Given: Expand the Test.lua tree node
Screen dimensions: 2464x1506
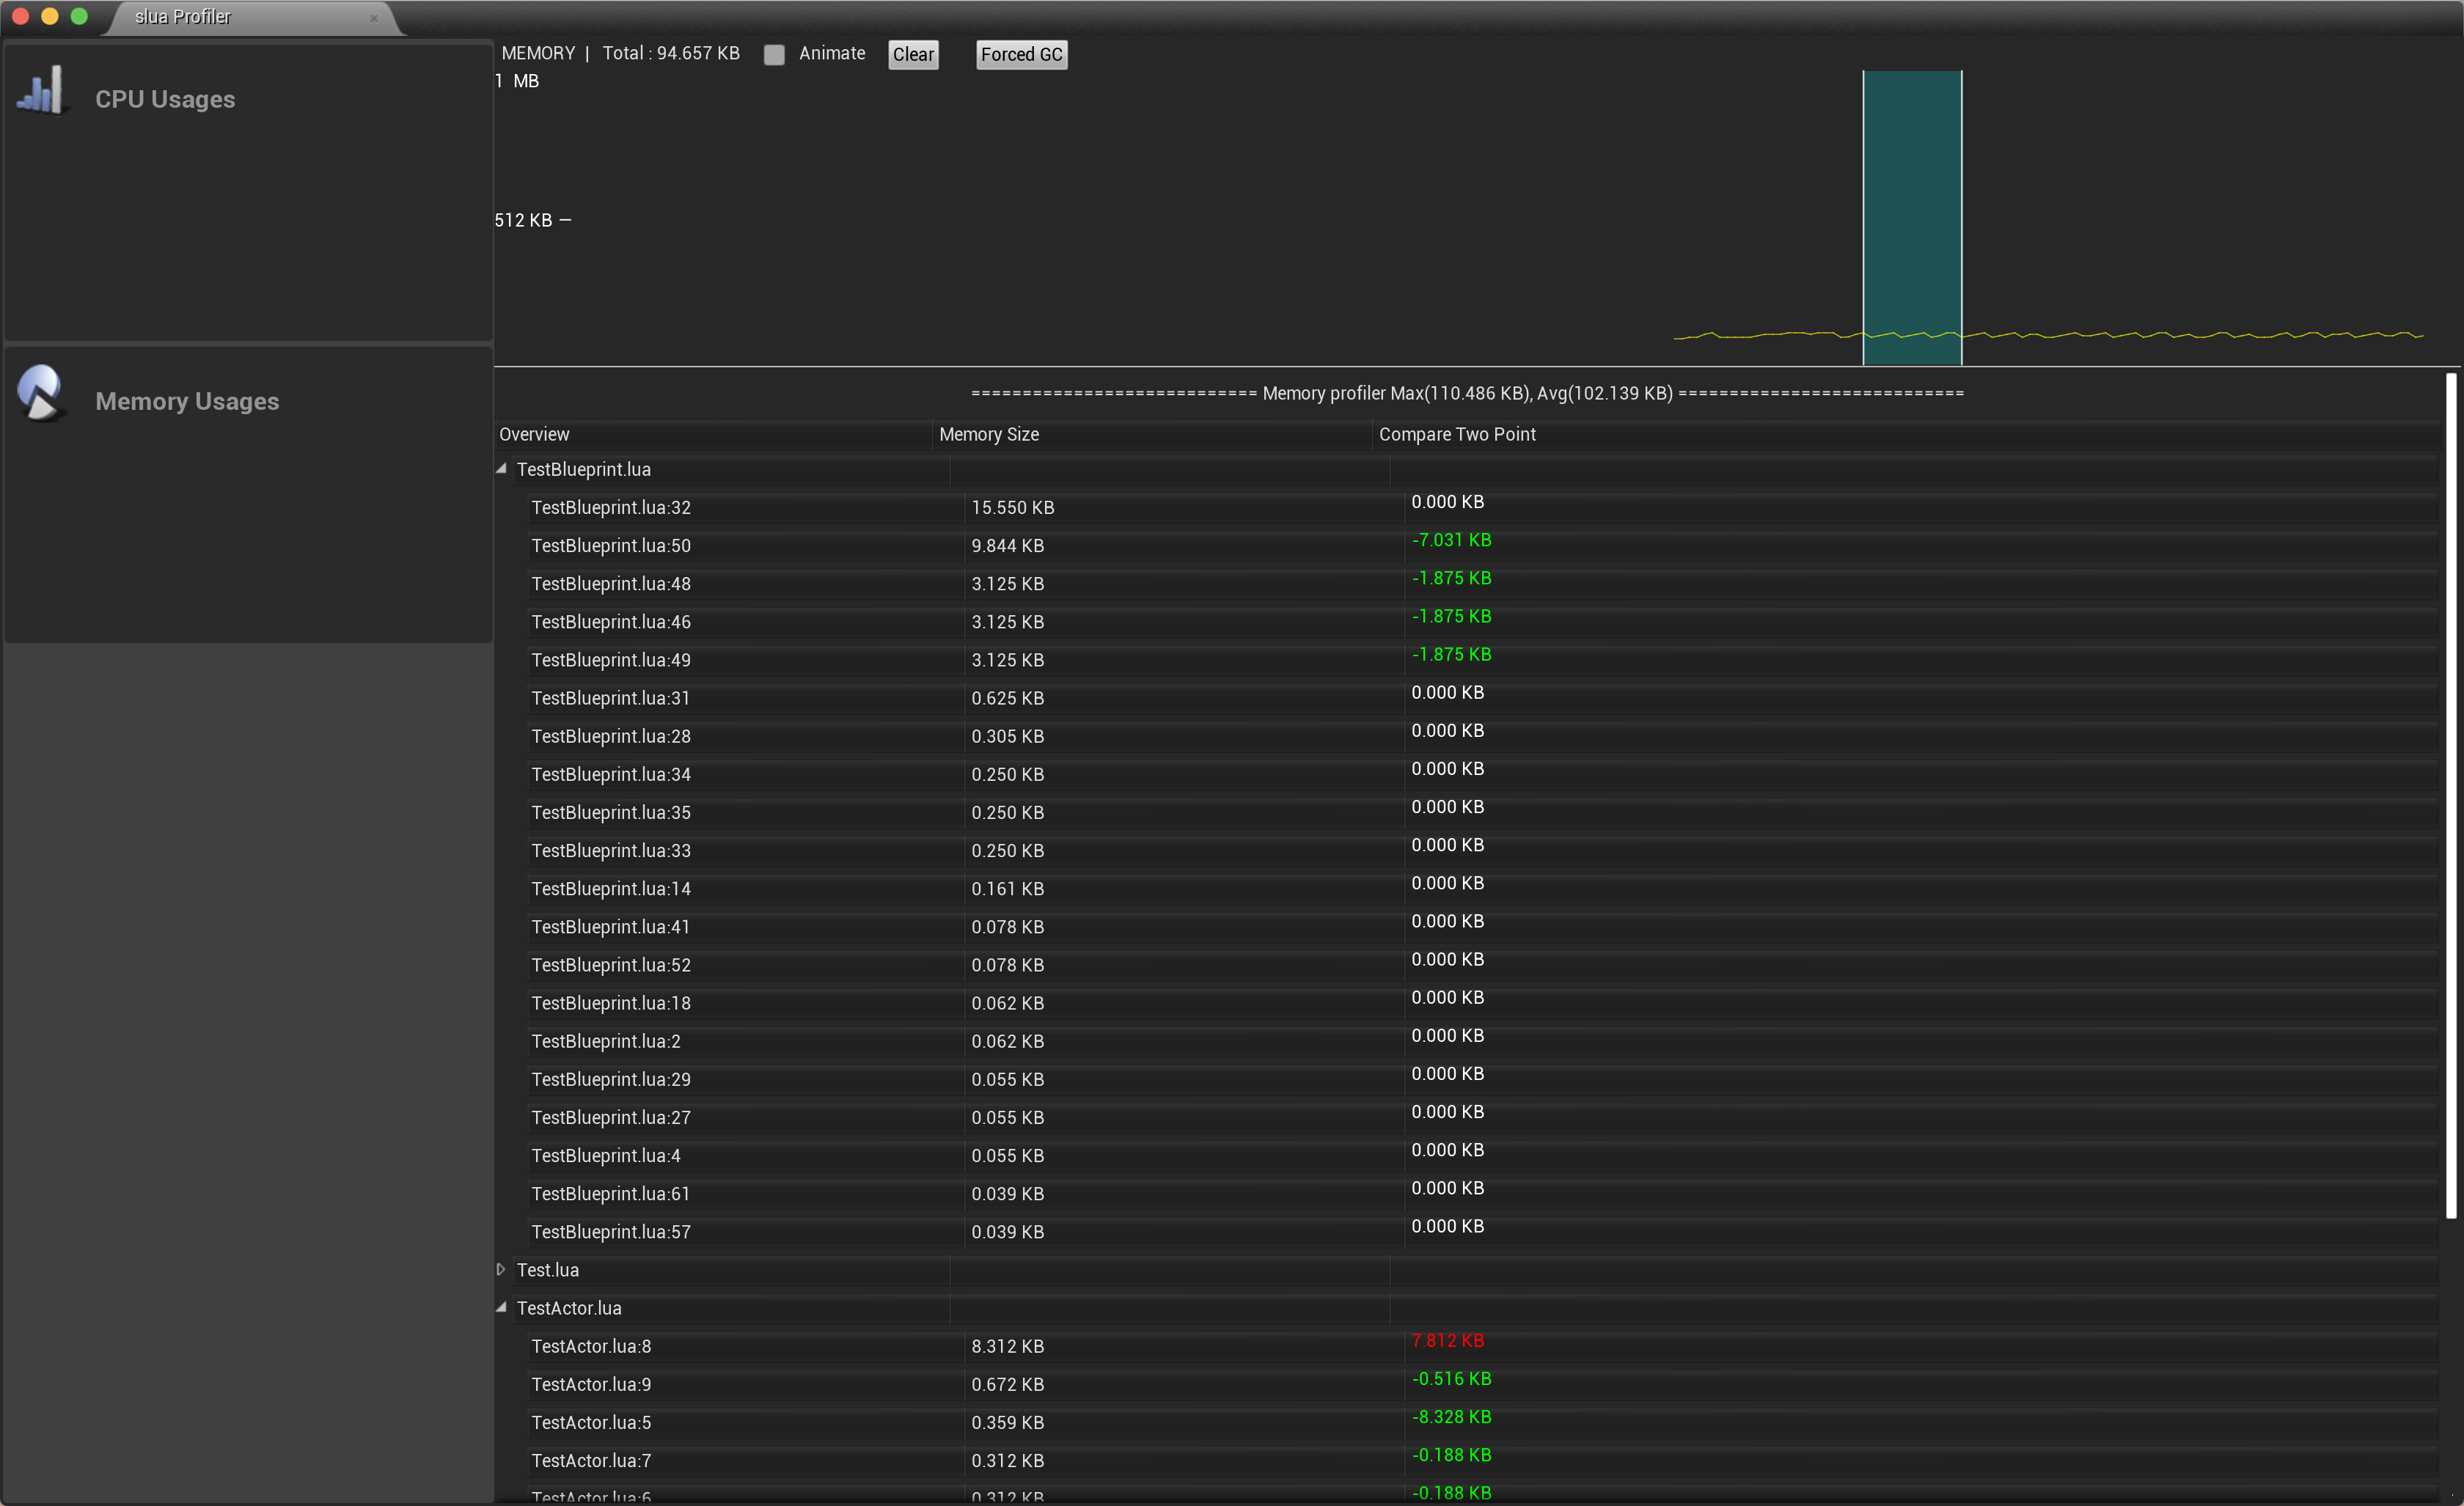Looking at the screenshot, I should tap(501, 1269).
